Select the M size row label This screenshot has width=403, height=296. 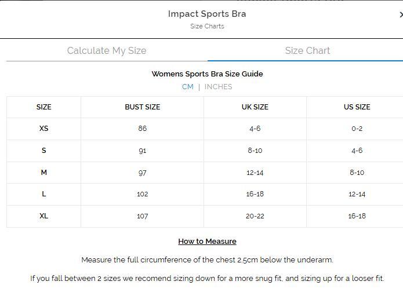pyautogui.click(x=43, y=173)
